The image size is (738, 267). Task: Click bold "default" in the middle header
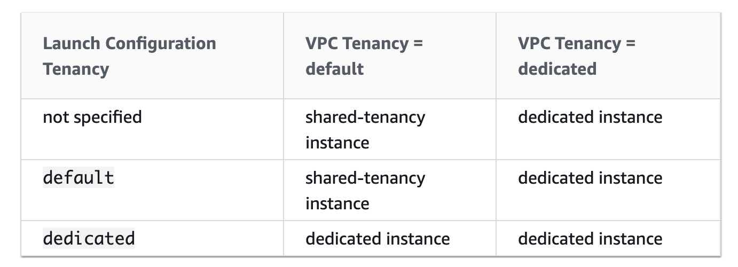pyautogui.click(x=334, y=69)
